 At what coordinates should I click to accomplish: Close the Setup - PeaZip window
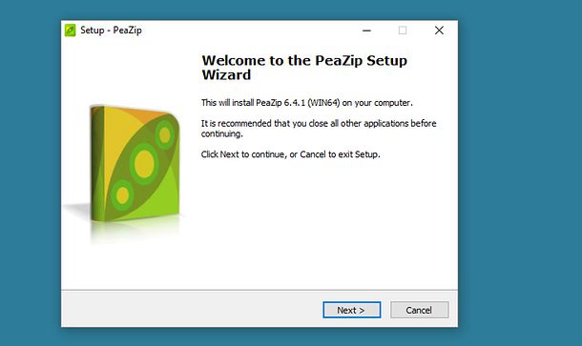coord(439,31)
